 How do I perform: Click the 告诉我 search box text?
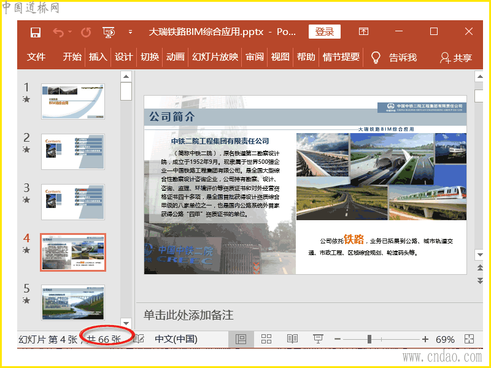point(403,57)
